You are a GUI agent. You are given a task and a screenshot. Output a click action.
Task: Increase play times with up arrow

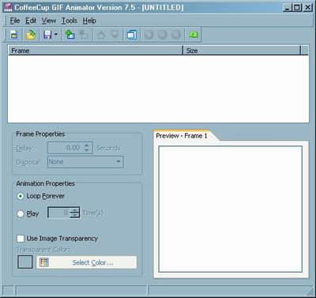pyautogui.click(x=75, y=210)
